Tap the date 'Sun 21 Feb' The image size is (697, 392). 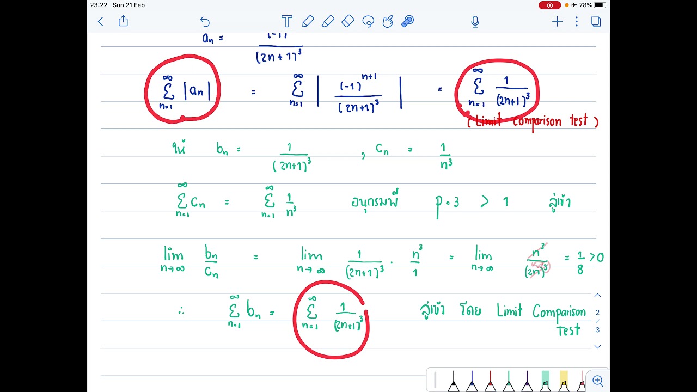point(129,5)
